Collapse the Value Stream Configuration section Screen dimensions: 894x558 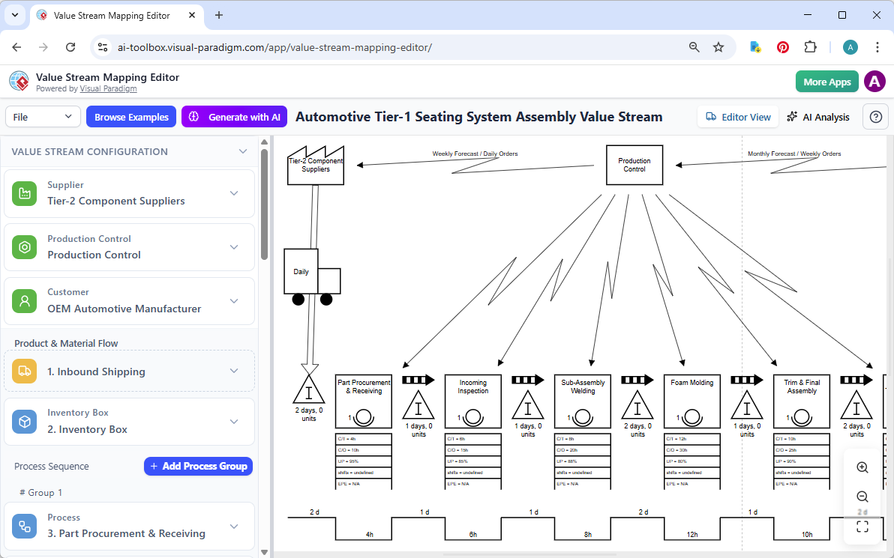[x=243, y=151]
